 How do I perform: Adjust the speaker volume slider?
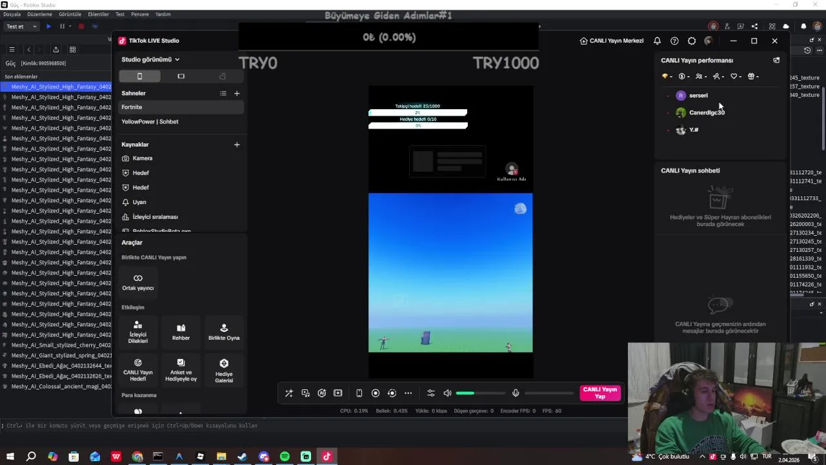click(x=480, y=393)
